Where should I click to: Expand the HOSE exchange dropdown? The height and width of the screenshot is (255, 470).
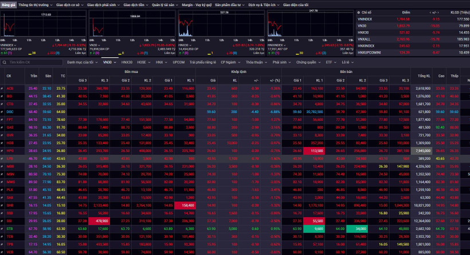pos(144,62)
